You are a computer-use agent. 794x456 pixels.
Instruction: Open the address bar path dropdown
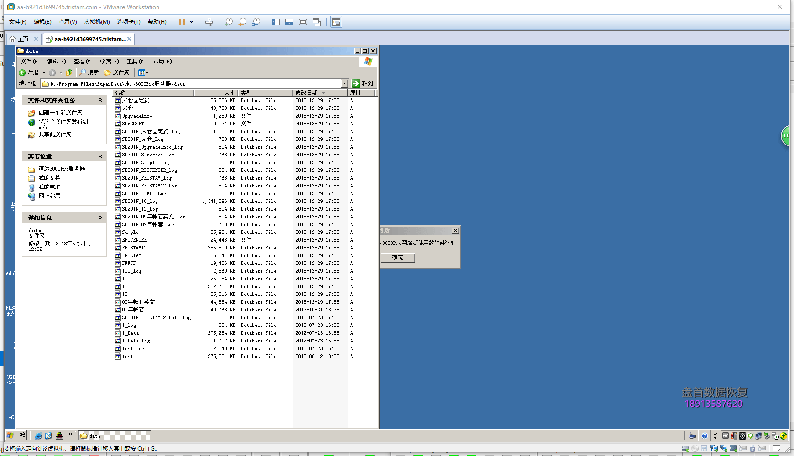[x=345, y=83]
